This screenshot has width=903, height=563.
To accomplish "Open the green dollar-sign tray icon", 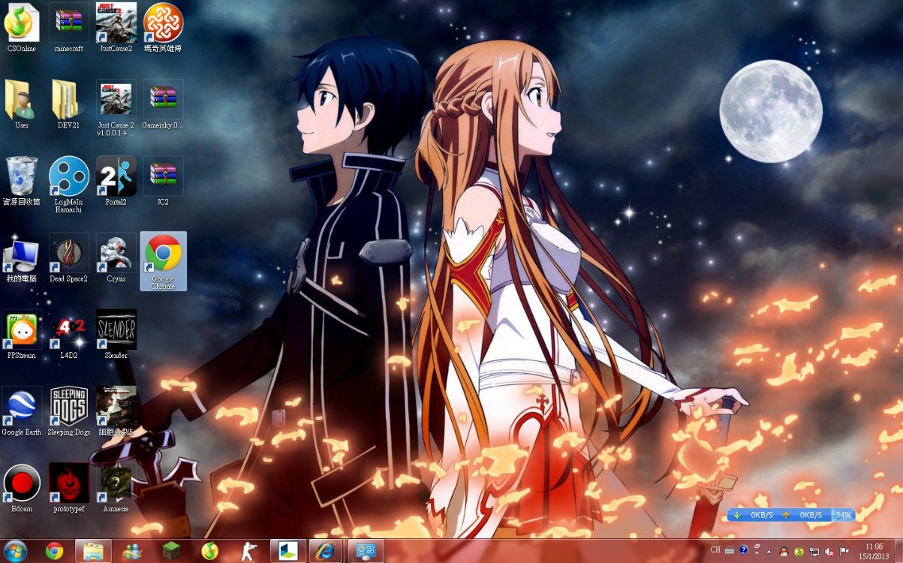I will tap(799, 551).
